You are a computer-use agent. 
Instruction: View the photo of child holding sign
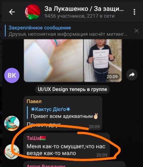pos(103,61)
